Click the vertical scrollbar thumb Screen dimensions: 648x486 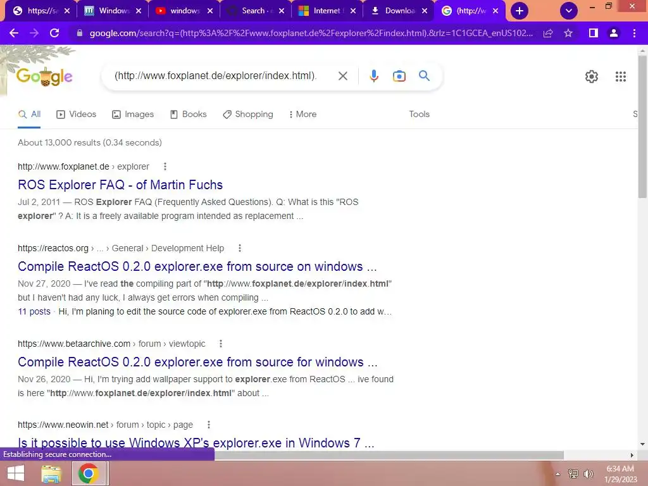[642, 126]
